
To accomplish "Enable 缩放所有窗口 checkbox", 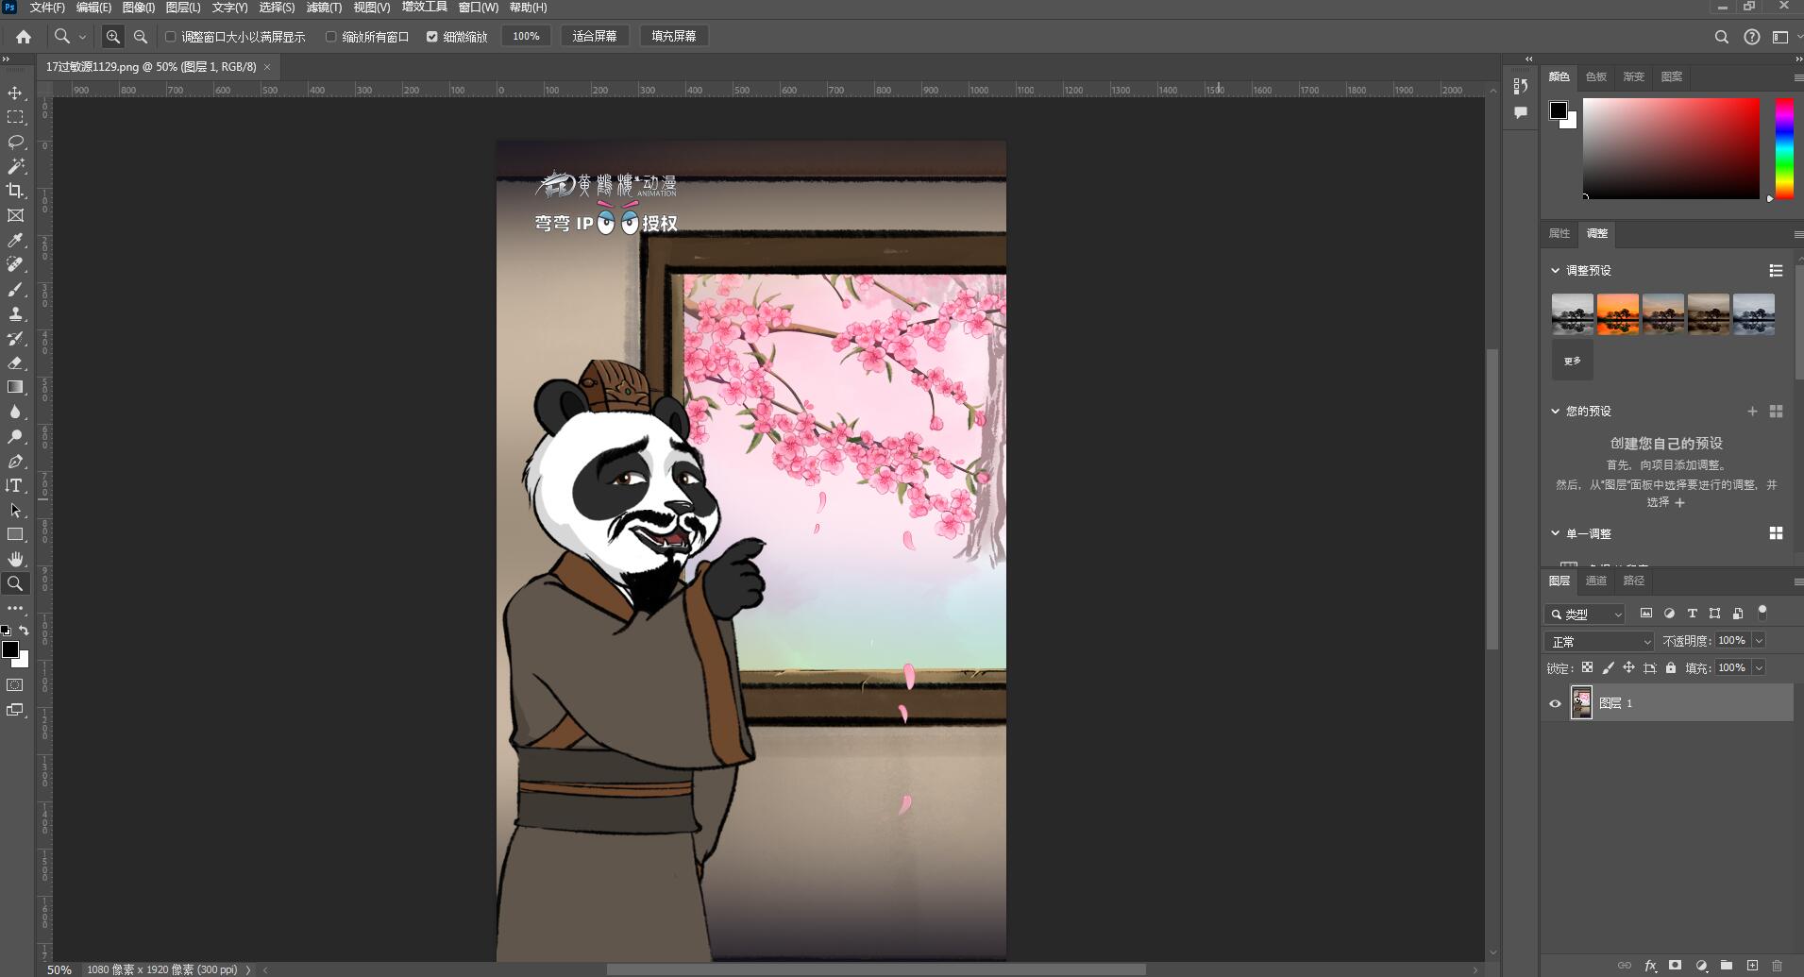I will (331, 37).
